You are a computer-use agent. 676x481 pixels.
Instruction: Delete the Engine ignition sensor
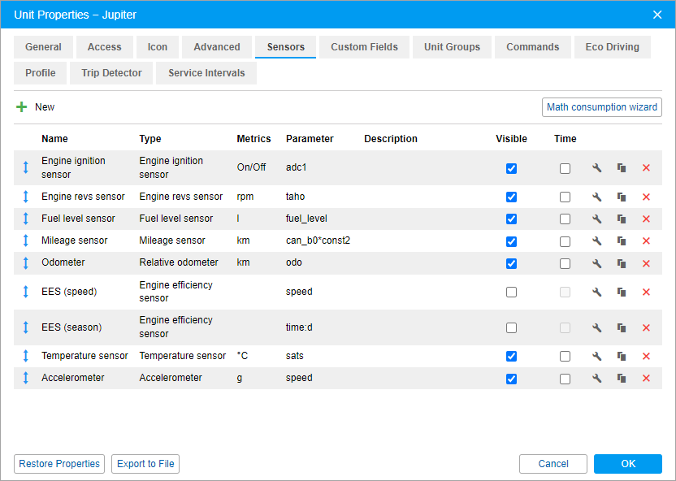click(x=646, y=168)
